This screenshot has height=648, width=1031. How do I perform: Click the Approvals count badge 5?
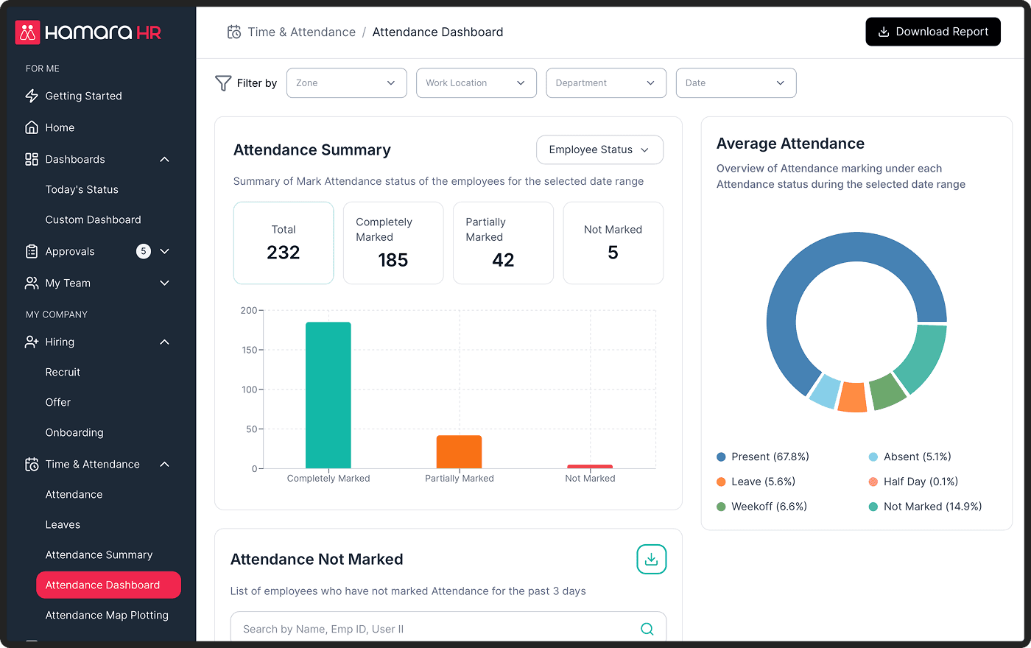[x=144, y=251]
